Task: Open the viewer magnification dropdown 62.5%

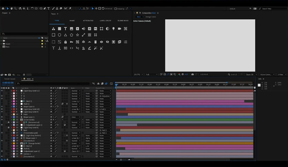Action: click(x=138, y=74)
